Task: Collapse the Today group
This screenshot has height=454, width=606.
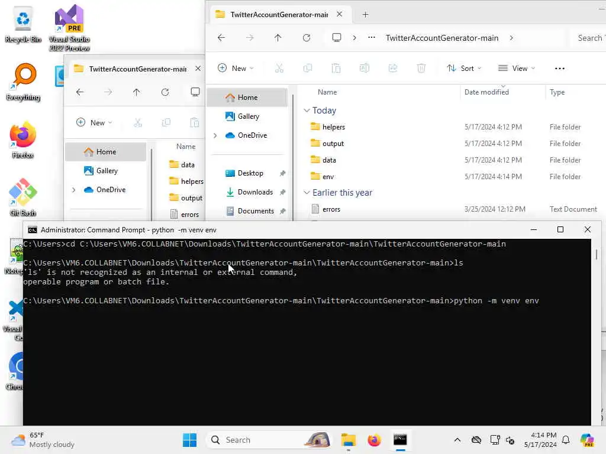Action: [x=307, y=111]
